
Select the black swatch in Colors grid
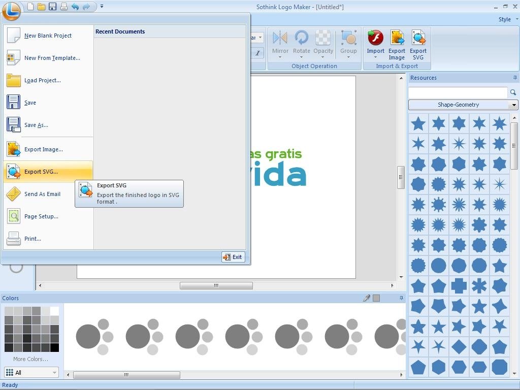pos(54,347)
